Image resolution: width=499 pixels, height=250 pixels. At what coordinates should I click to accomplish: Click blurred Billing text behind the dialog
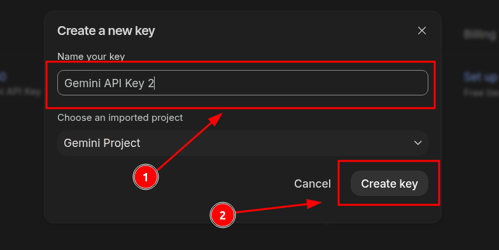481,34
